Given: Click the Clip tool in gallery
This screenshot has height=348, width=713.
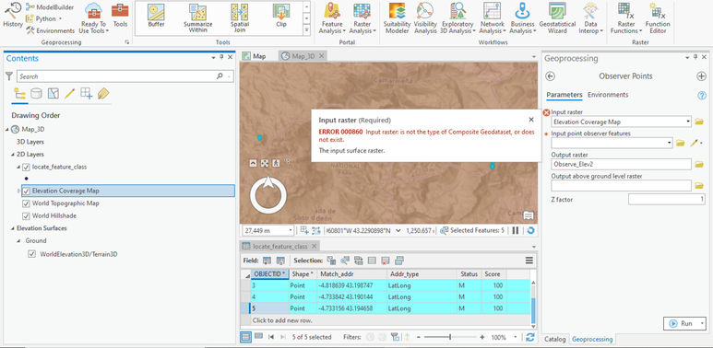Looking at the screenshot, I should [281, 17].
